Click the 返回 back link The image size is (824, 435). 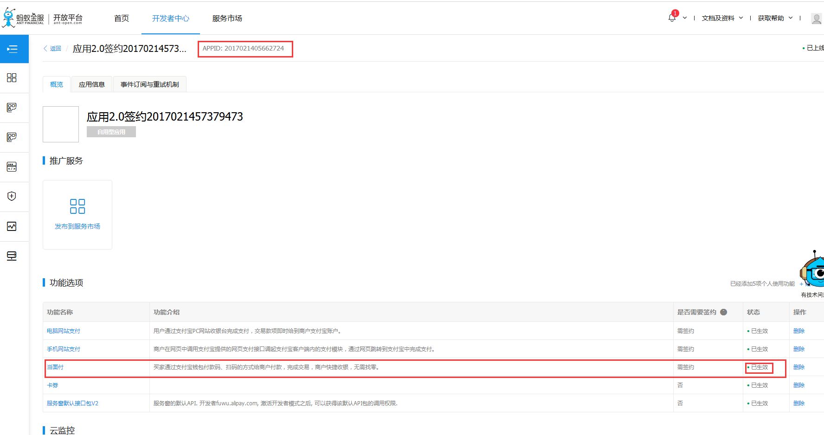[x=52, y=49]
